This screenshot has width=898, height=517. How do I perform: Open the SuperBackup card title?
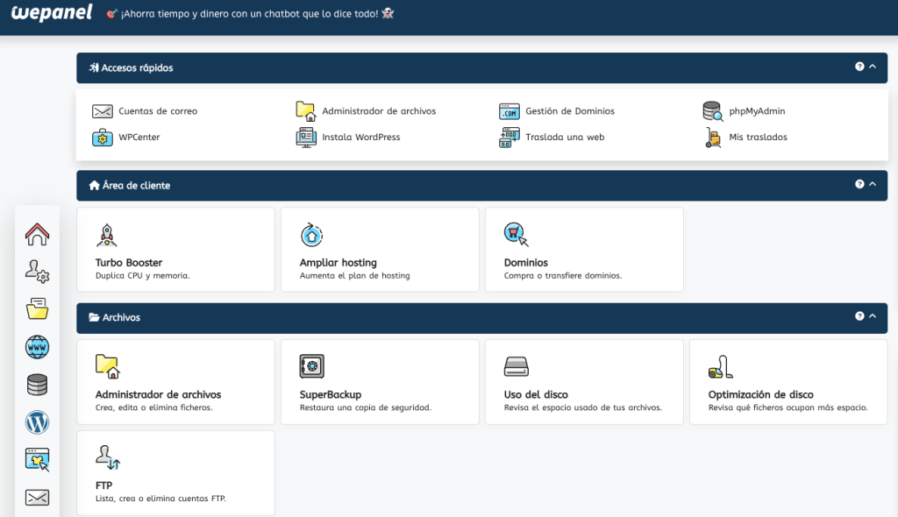click(x=331, y=394)
